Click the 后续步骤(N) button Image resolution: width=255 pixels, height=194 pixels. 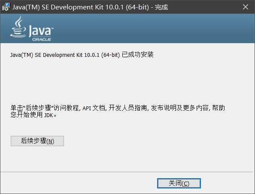pos(37,141)
